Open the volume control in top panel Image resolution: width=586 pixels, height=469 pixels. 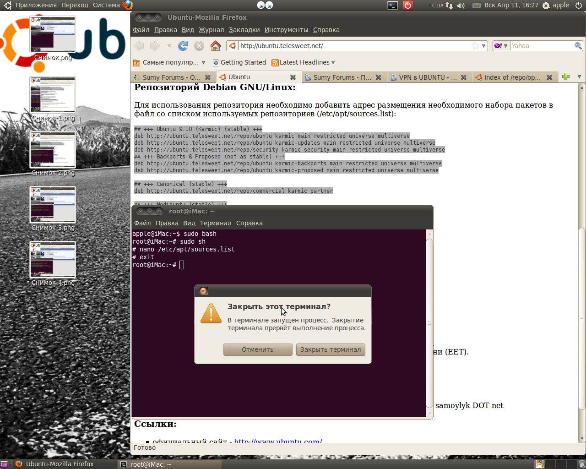coord(461,5)
